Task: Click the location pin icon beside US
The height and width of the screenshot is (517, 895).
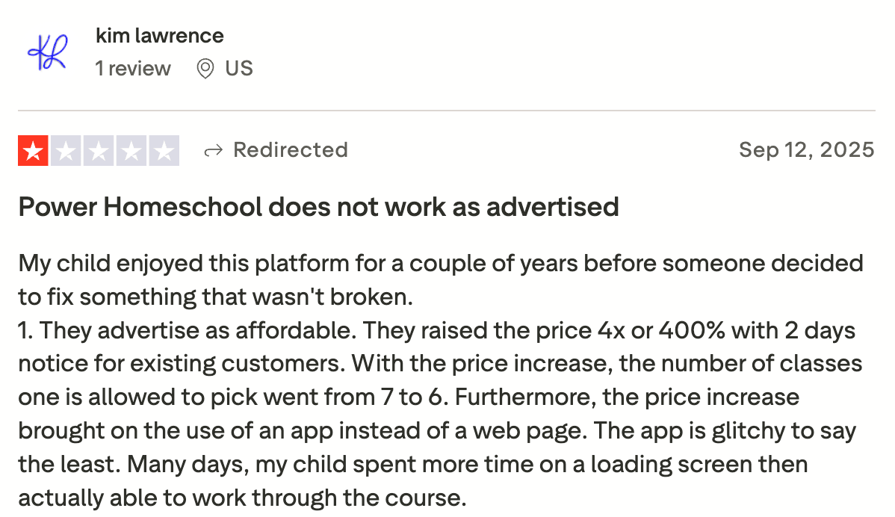Action: [206, 68]
